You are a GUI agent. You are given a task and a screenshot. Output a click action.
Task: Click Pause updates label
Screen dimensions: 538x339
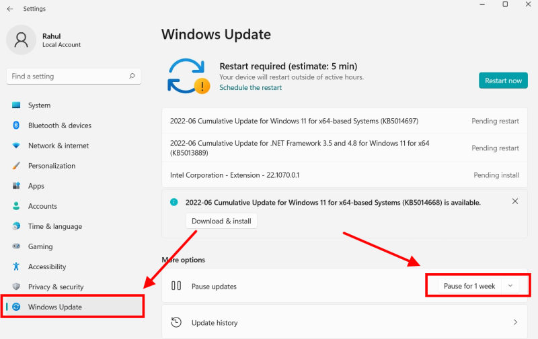tap(214, 287)
